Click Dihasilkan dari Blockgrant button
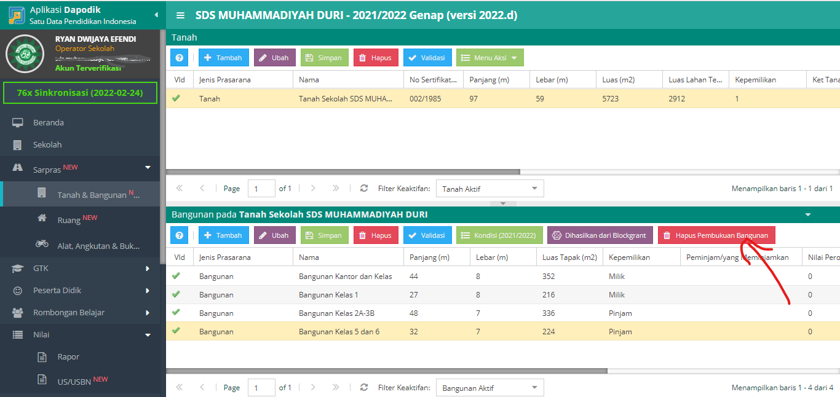Image resolution: width=840 pixels, height=397 pixels. point(600,235)
